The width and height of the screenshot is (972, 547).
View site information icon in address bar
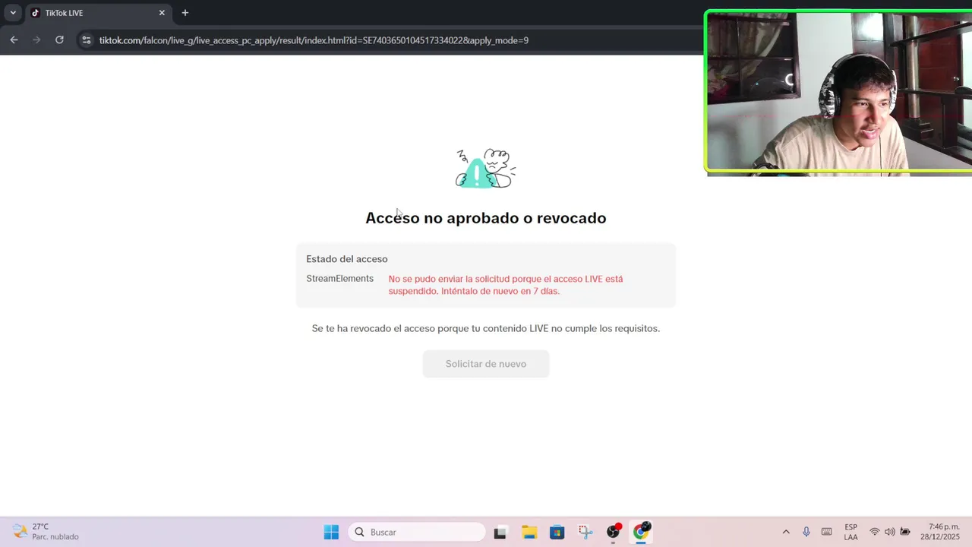86,40
